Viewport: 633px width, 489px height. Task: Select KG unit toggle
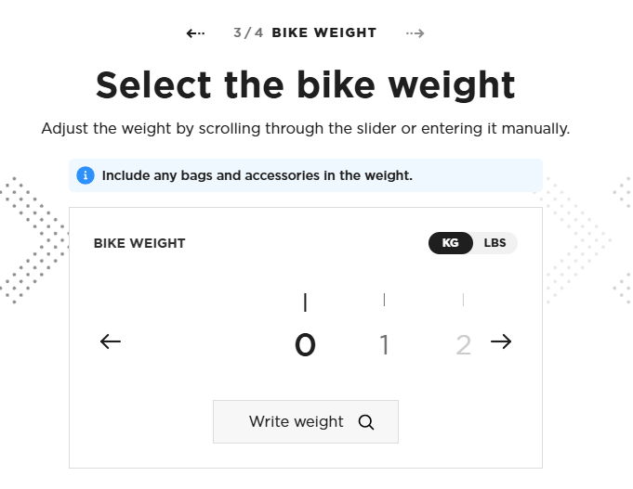pos(450,243)
